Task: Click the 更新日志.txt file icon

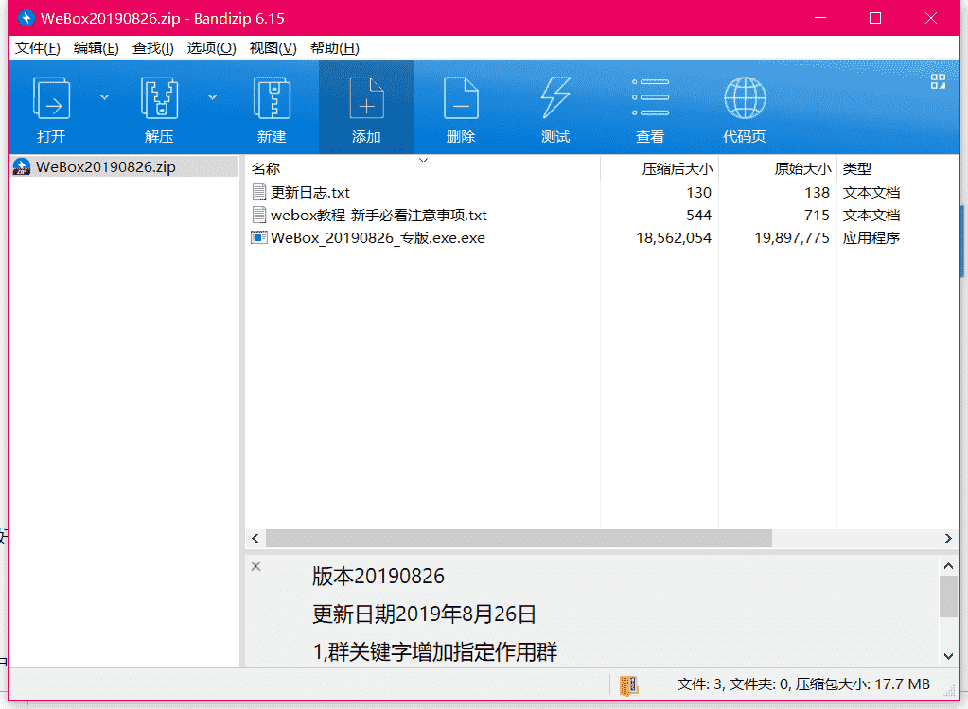Action: tap(259, 192)
